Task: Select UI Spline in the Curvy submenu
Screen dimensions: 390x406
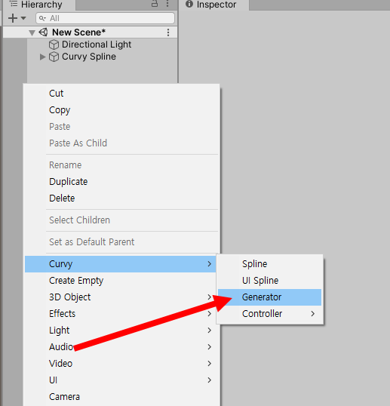Action: coord(269,281)
